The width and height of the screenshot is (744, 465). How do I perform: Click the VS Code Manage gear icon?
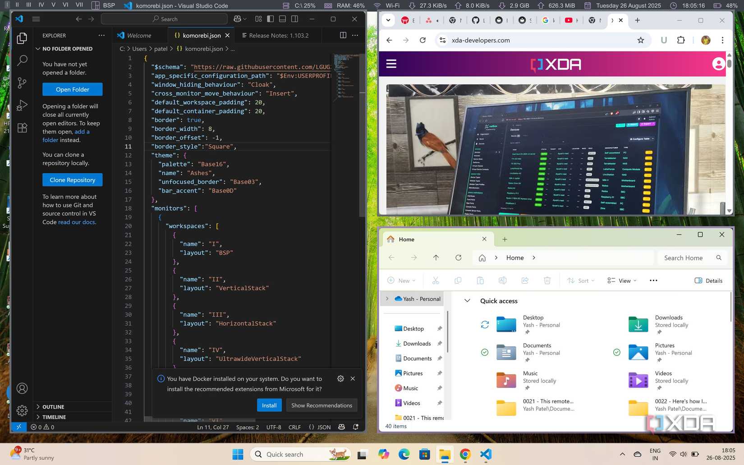pos(22,410)
